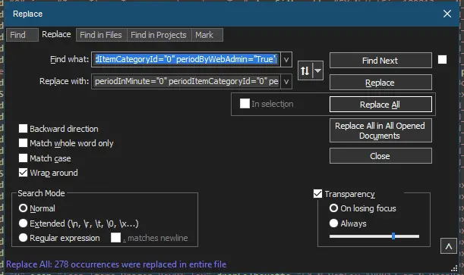Click inside the Replace with text field
The width and height of the screenshot is (464, 275).
186,81
